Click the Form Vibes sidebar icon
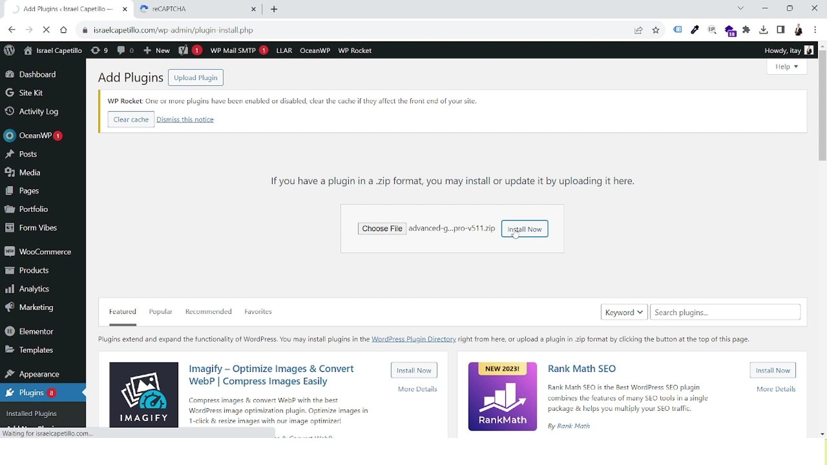 [x=10, y=228]
